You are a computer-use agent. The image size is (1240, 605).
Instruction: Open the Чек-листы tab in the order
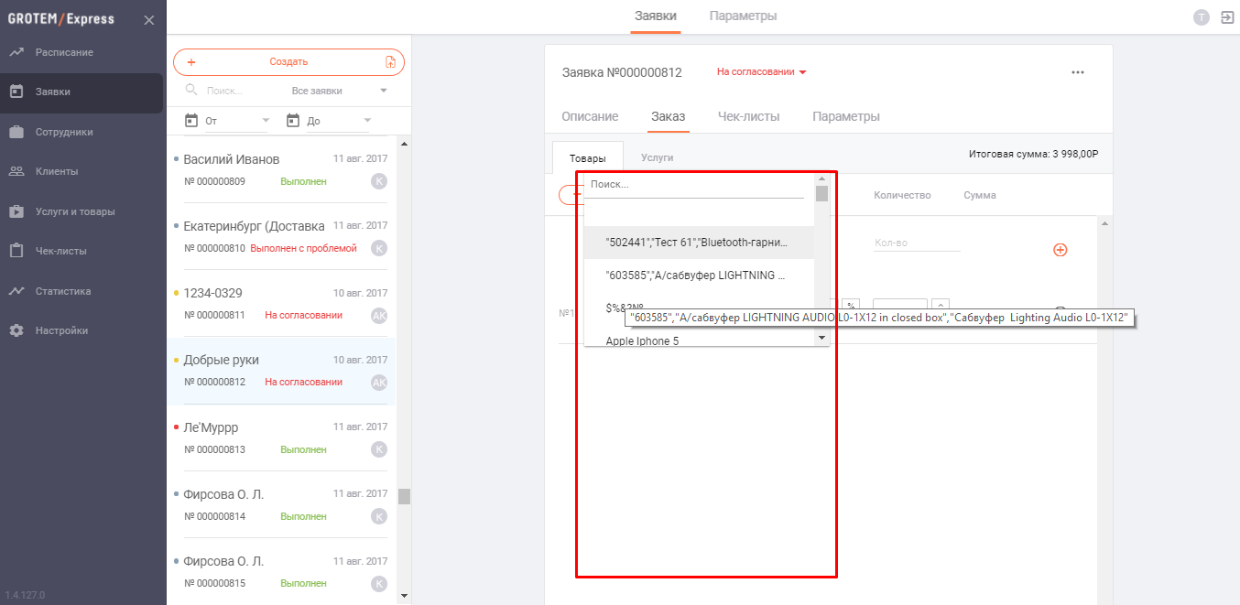coord(749,116)
